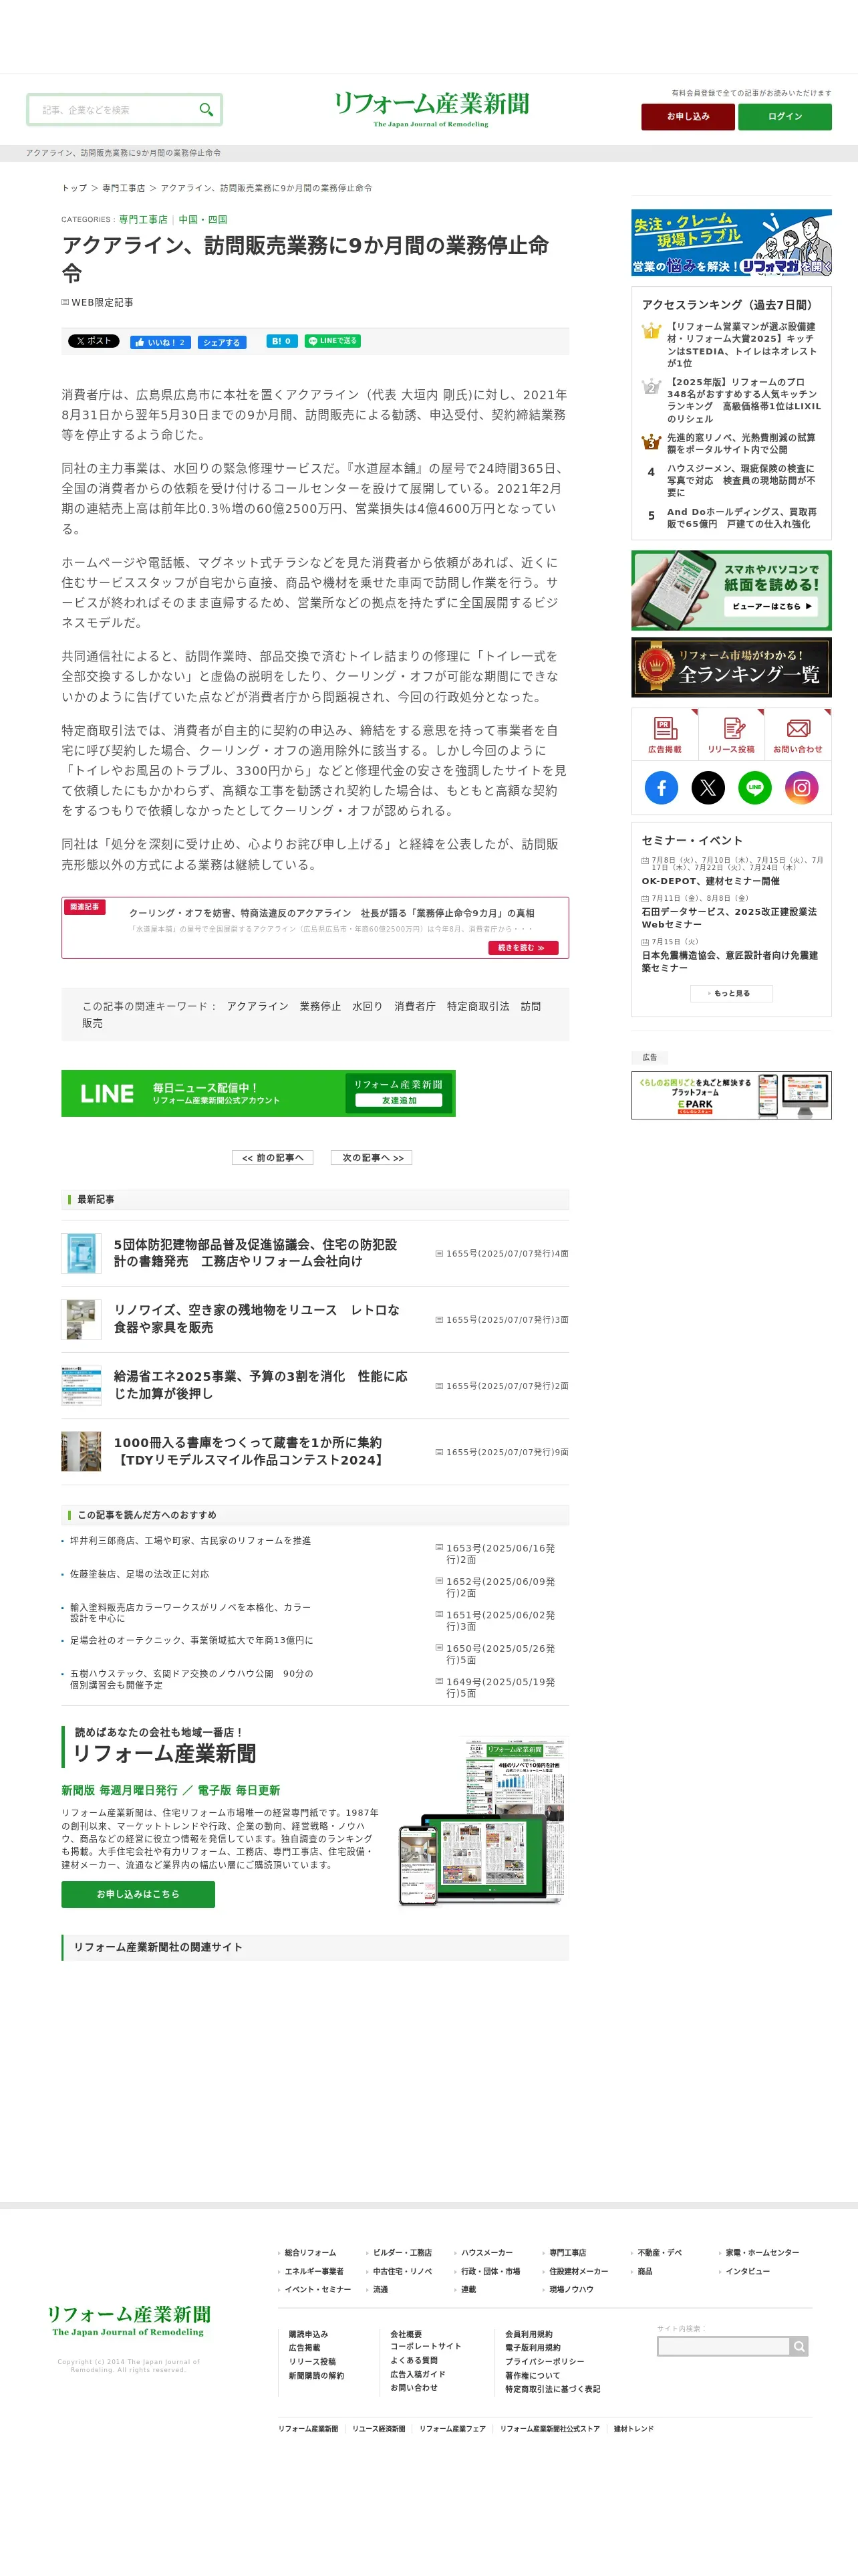The height and width of the screenshot is (2576, 858).
Task: Click the green ログイン button
Action: (785, 117)
